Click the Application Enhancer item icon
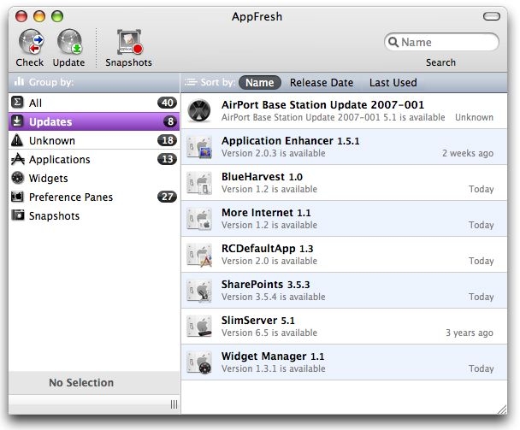Screen dimensions: 520x430 coord(199,146)
